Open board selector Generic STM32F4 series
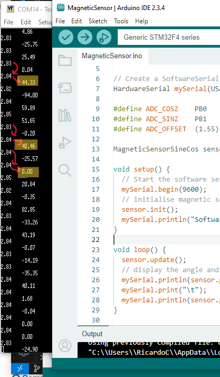The height and width of the screenshot is (377, 220). click(169, 37)
